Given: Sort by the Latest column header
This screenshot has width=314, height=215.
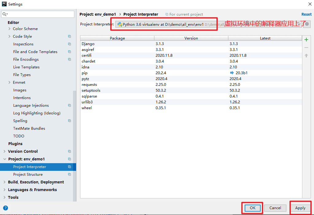Looking at the screenshot, I should (x=265, y=38).
